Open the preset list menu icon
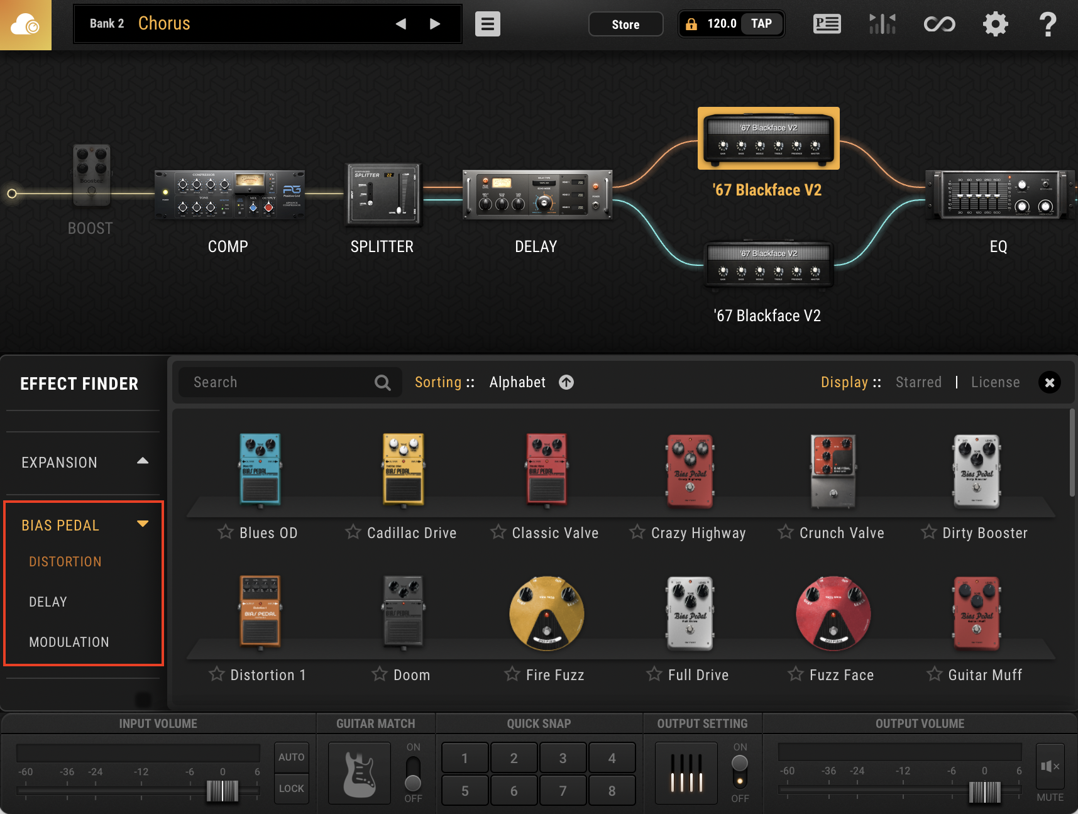 pos(487,24)
